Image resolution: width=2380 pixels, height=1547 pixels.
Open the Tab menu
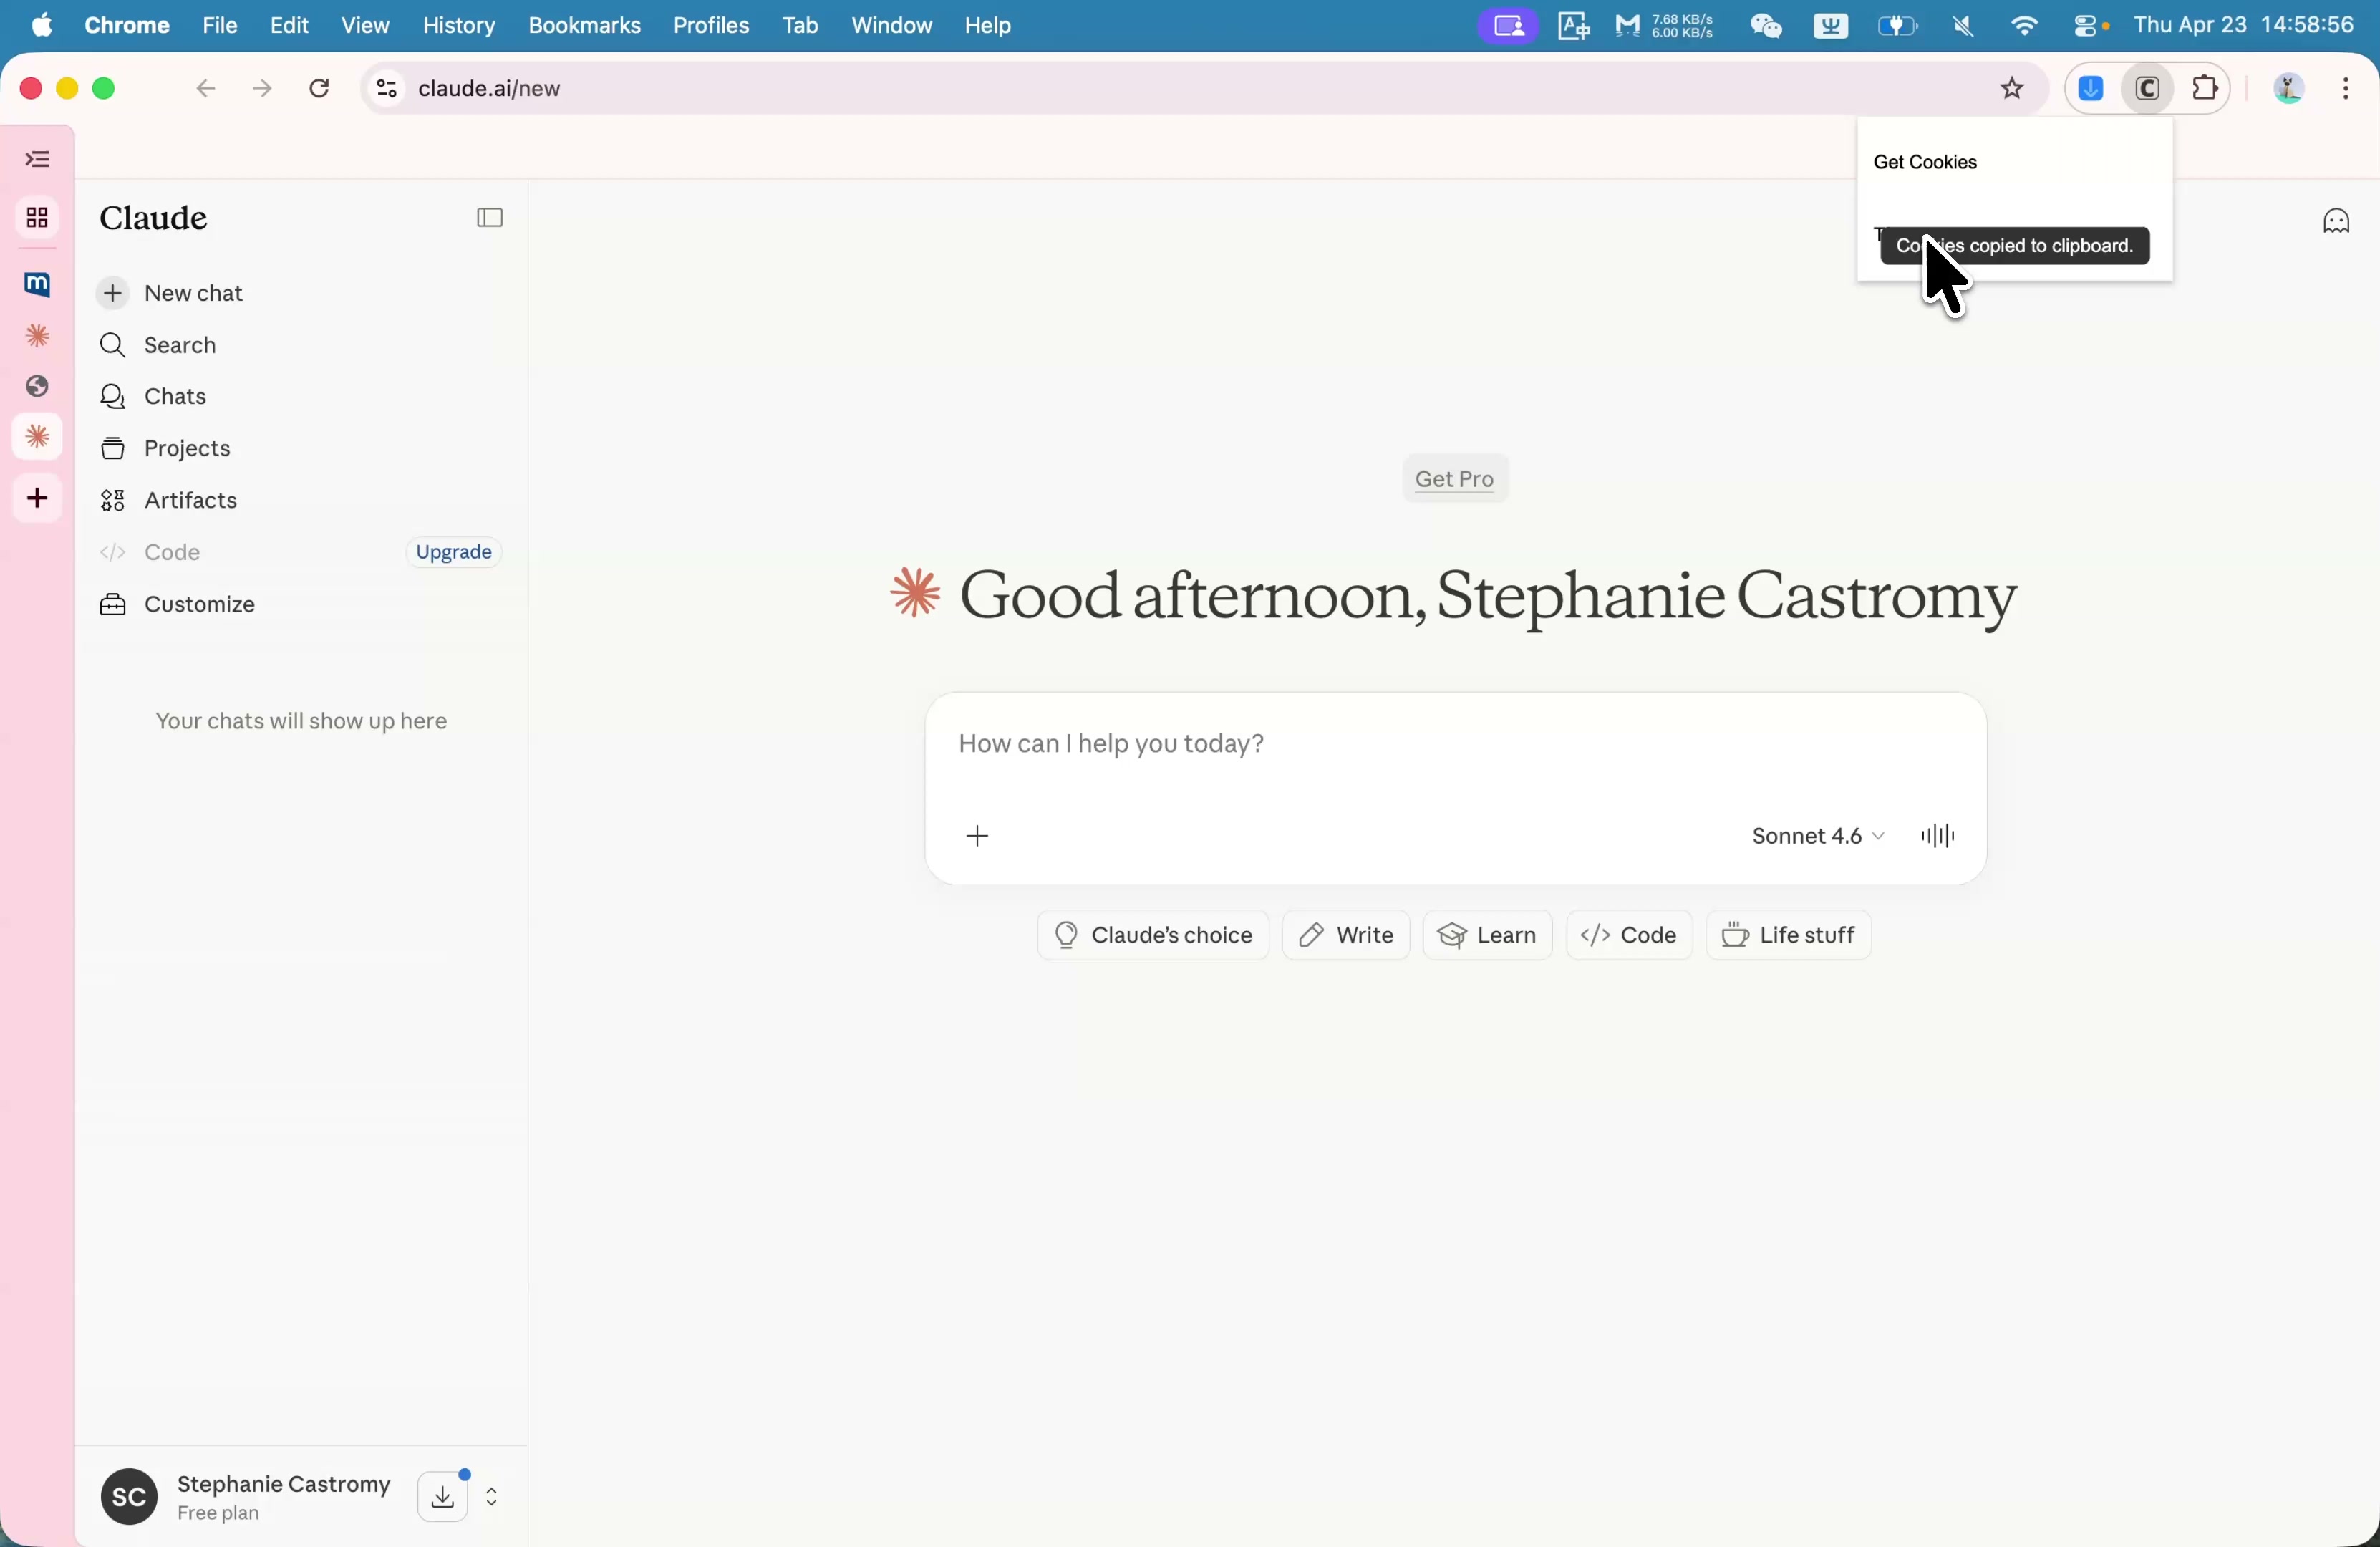coord(800,25)
